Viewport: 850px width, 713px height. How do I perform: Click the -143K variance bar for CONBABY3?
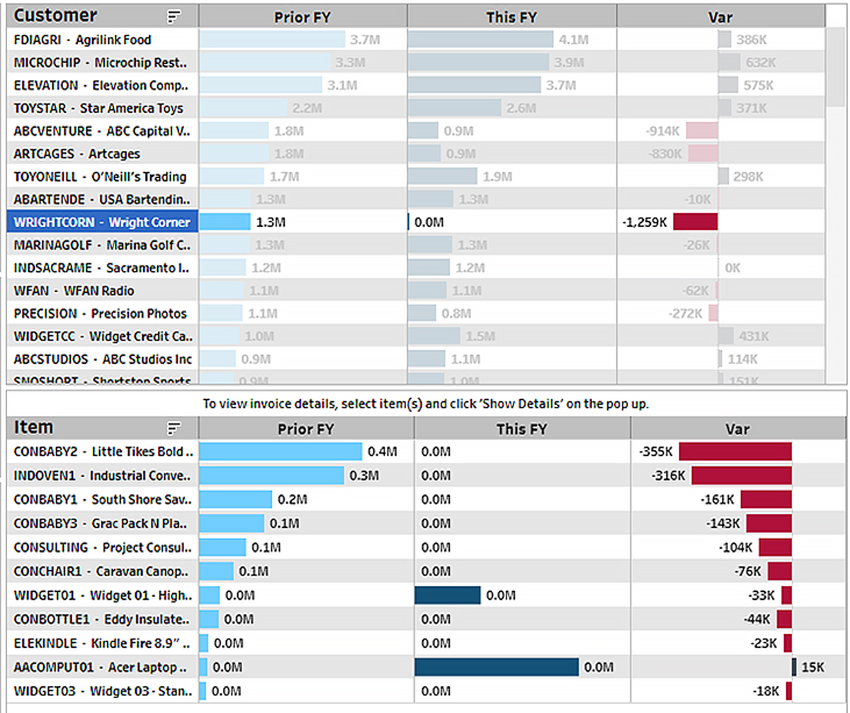(x=769, y=523)
